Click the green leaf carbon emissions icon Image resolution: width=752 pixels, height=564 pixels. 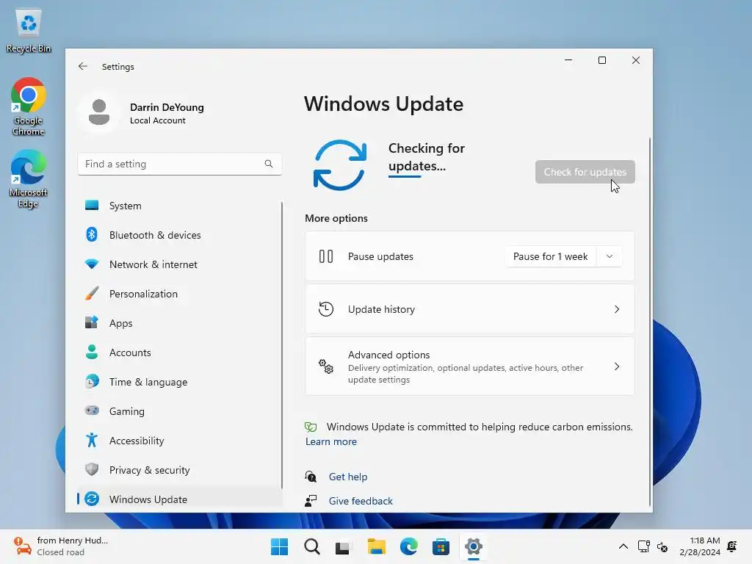[311, 427]
